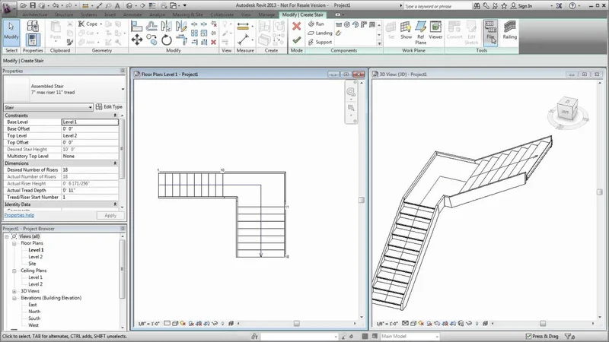Click the 3D view 1/8" = 1'-0" scale button
The height and width of the screenshot is (342, 609).
pos(387,324)
